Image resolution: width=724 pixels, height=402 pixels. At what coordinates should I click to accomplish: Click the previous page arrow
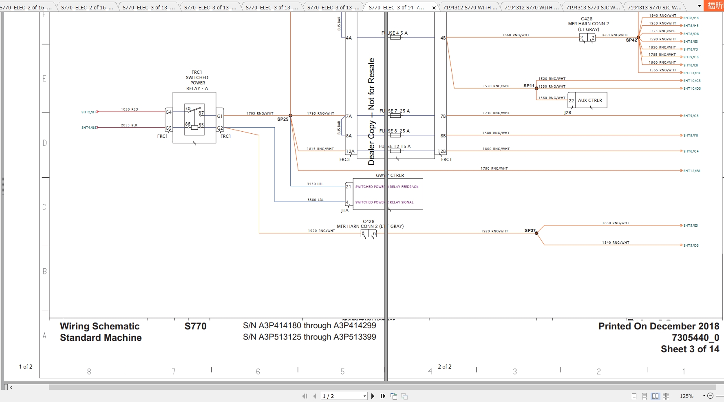315,396
